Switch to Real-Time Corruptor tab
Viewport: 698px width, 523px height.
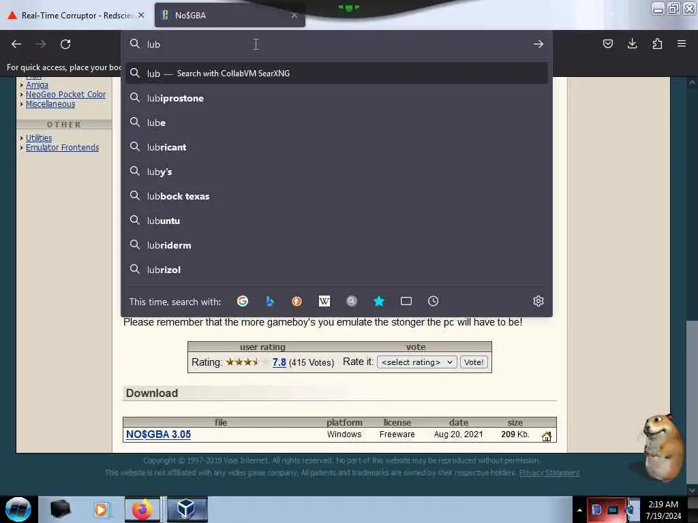pyautogui.click(x=76, y=15)
